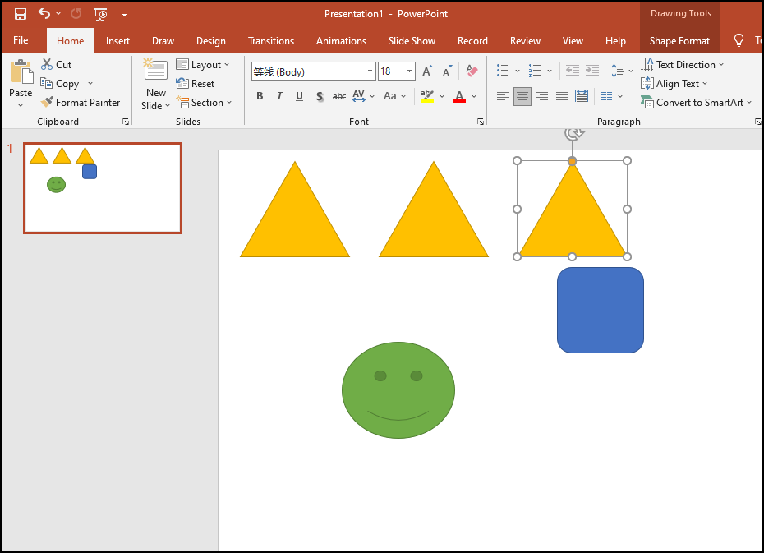Open the font name dropdown
The image size is (764, 553).
click(370, 71)
